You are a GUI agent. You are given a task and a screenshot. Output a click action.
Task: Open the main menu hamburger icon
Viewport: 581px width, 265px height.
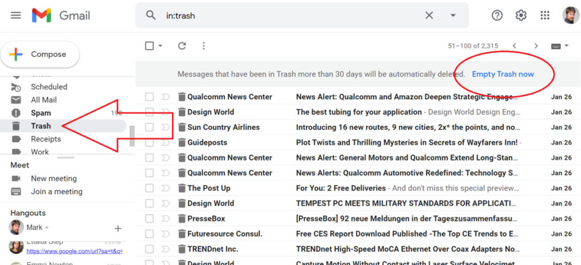pyautogui.click(x=16, y=15)
